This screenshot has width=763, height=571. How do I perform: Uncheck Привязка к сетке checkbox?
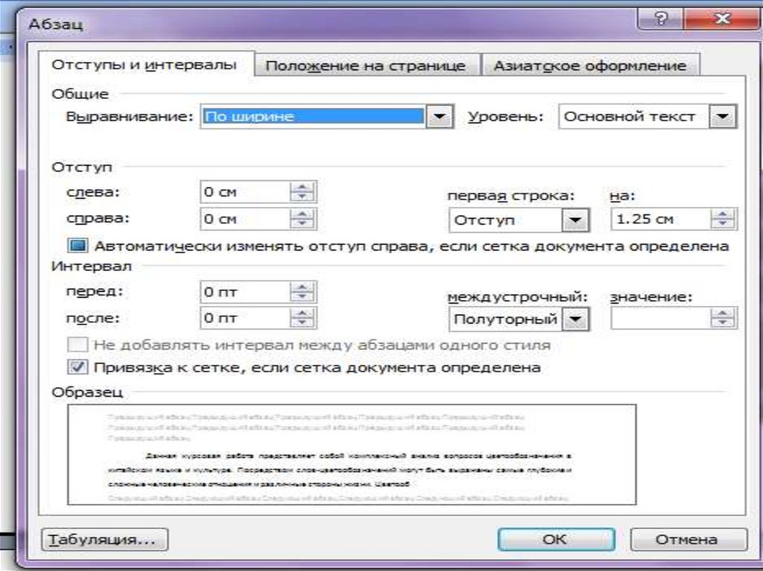point(77,367)
